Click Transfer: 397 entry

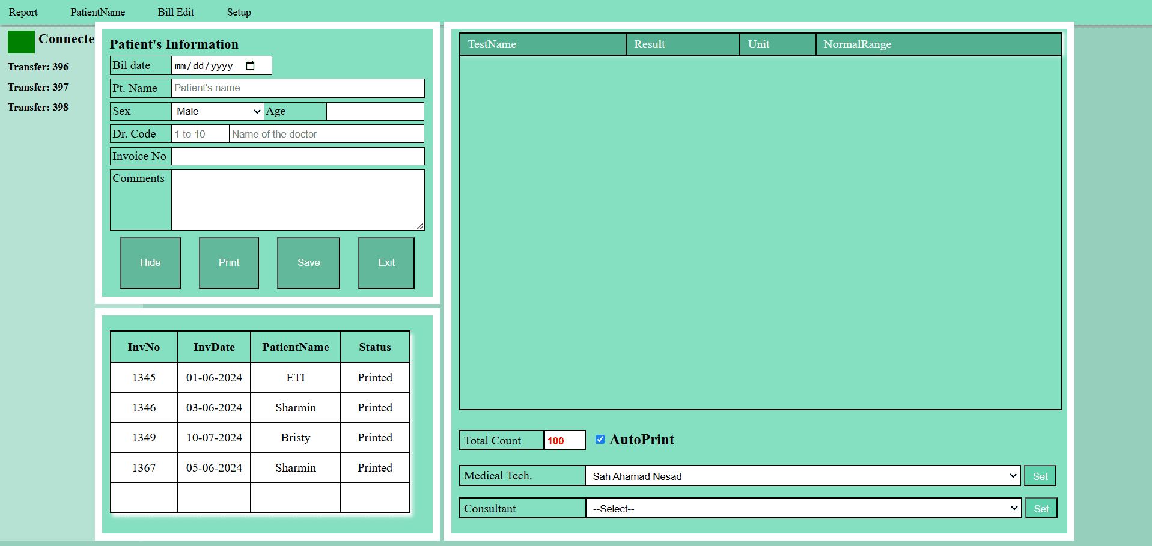pos(38,87)
